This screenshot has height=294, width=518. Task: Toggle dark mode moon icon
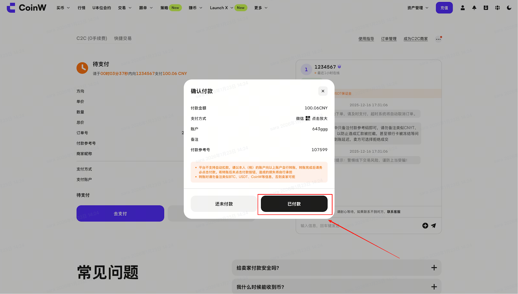click(x=509, y=8)
